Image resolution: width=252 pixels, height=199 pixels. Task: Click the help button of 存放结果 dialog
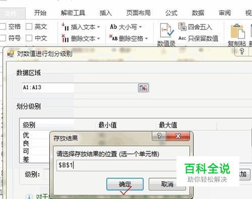(159, 136)
